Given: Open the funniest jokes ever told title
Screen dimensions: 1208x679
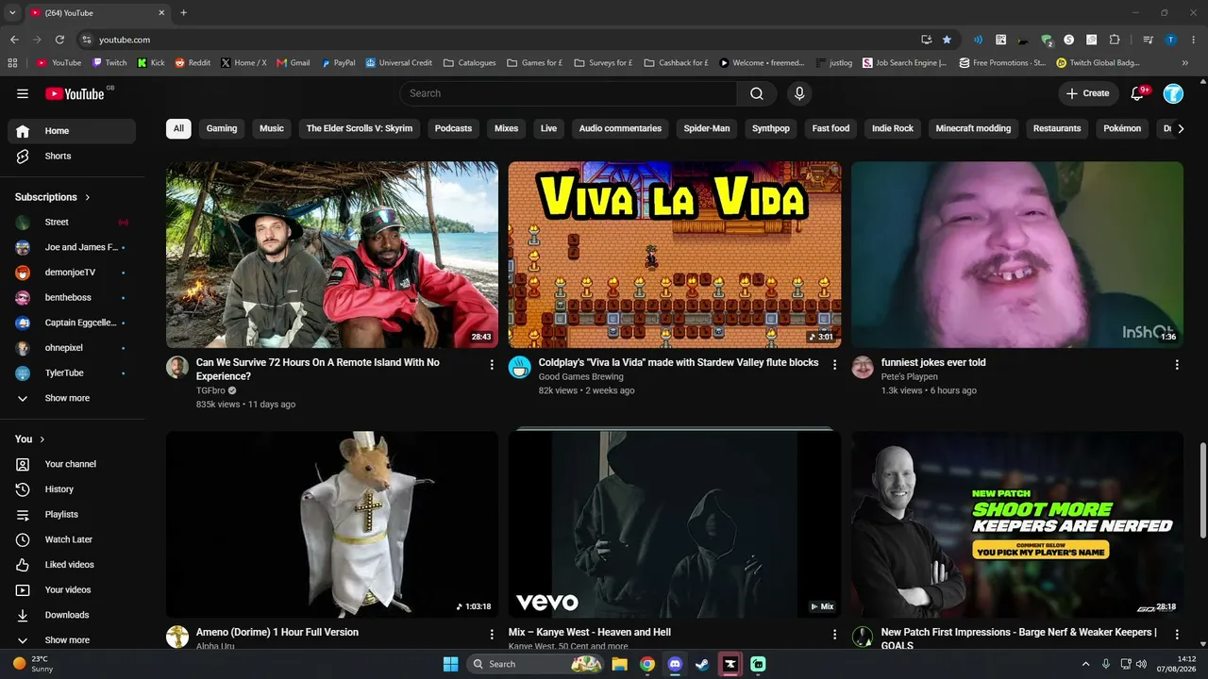Looking at the screenshot, I should pyautogui.click(x=933, y=362).
